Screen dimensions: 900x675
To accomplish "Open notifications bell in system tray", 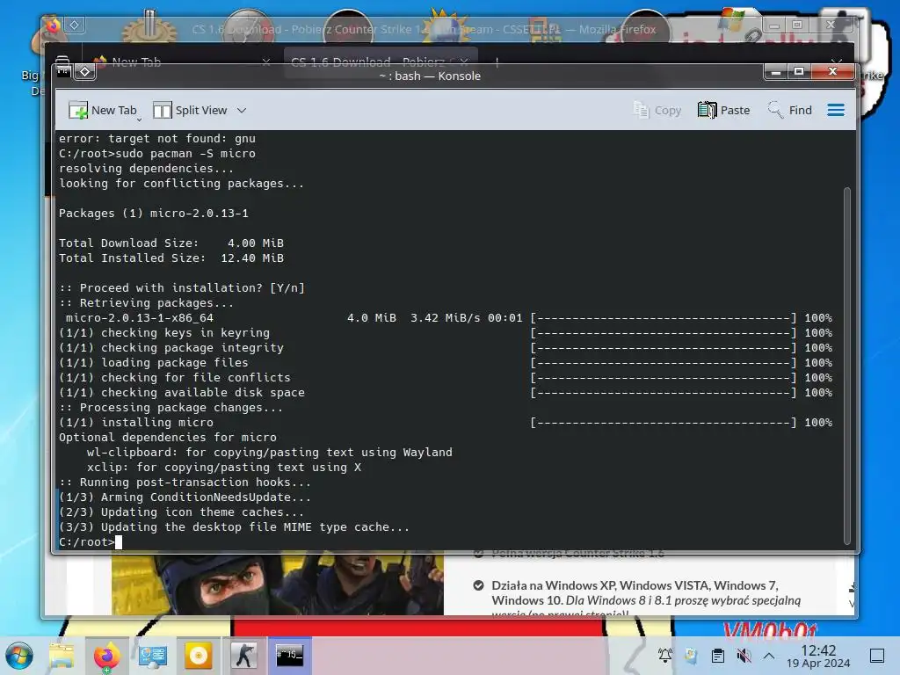I will (665, 656).
